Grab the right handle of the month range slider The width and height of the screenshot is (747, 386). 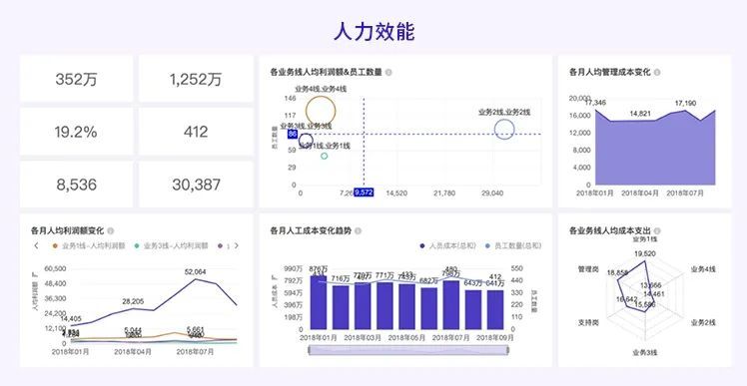[x=507, y=350]
